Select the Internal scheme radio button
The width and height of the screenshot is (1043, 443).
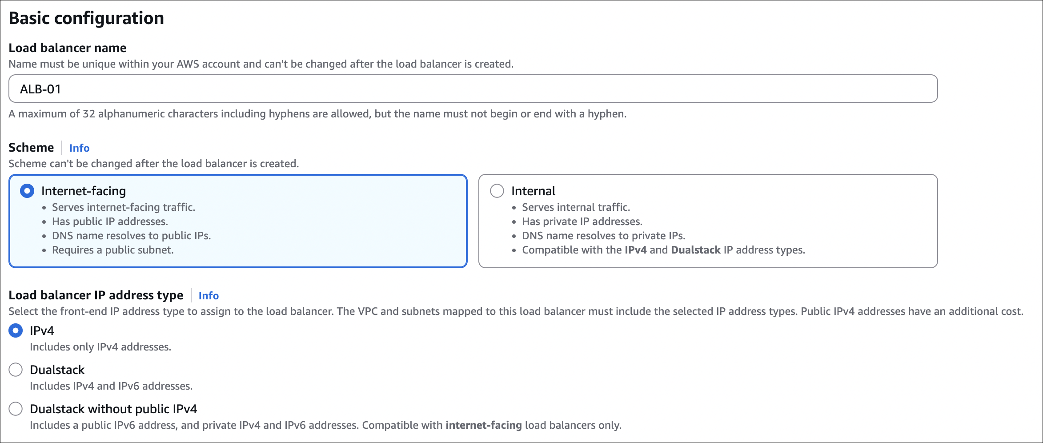click(497, 191)
